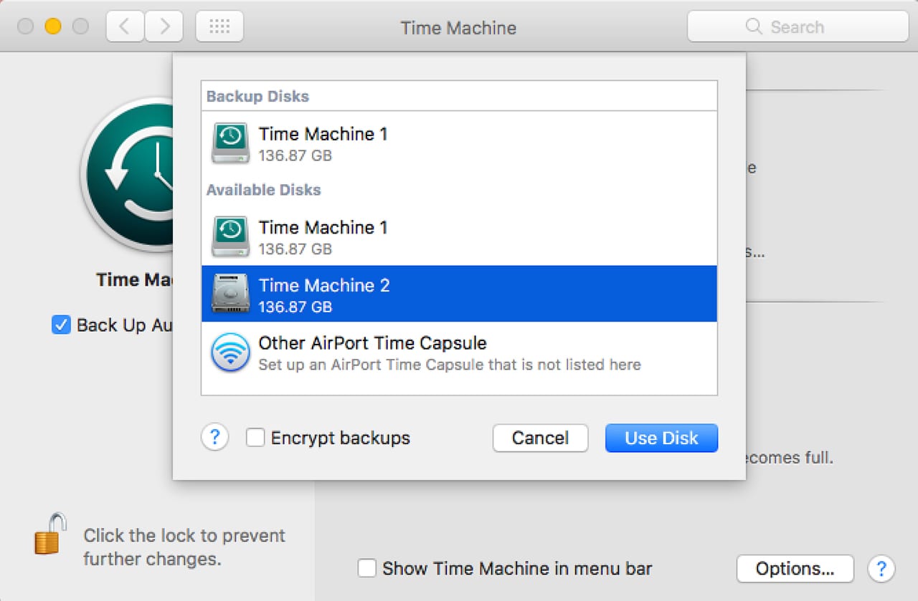Viewport: 918px width, 601px height.
Task: Open help from the dialog question mark
Action: 214,437
